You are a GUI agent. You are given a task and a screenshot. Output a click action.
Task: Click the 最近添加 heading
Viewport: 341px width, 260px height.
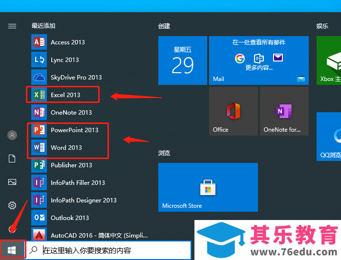(43, 26)
